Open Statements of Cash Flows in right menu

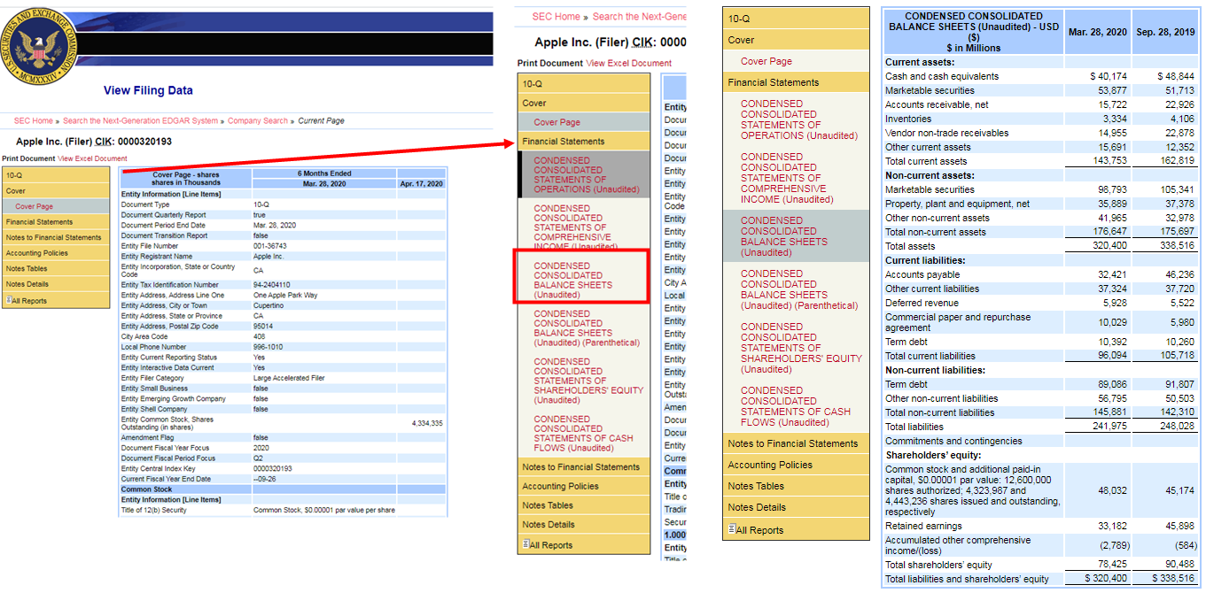click(797, 406)
